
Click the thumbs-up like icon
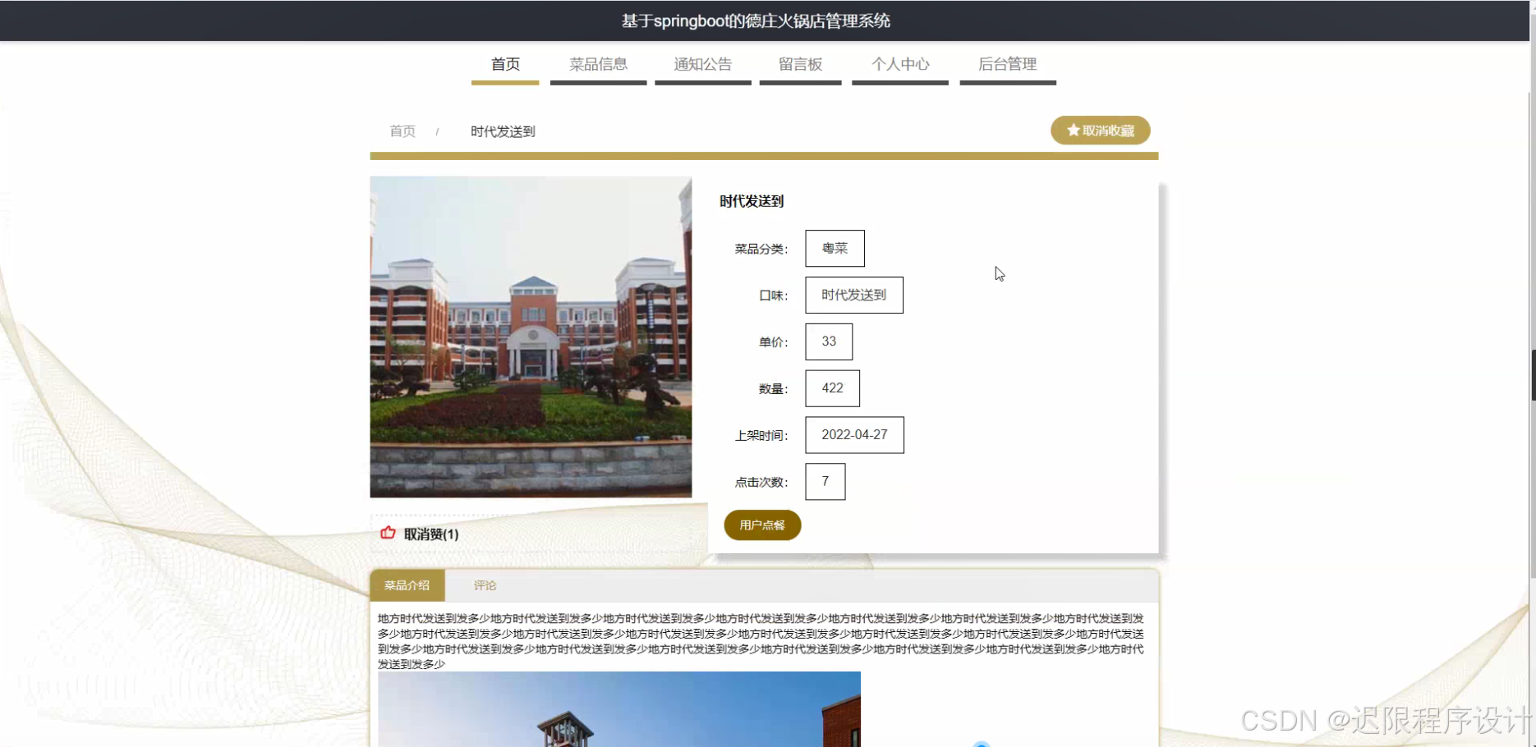click(x=388, y=533)
